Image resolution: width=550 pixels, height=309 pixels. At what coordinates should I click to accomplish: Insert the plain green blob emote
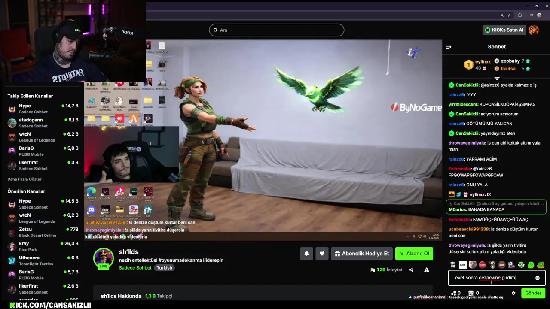531,265
